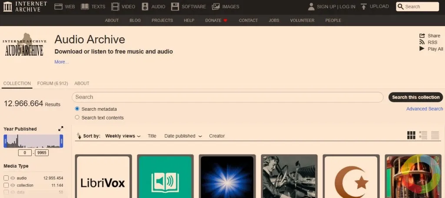Open the Internet Archive home logo
This screenshot has height=198, width=445.
pyautogui.click(x=25, y=7)
